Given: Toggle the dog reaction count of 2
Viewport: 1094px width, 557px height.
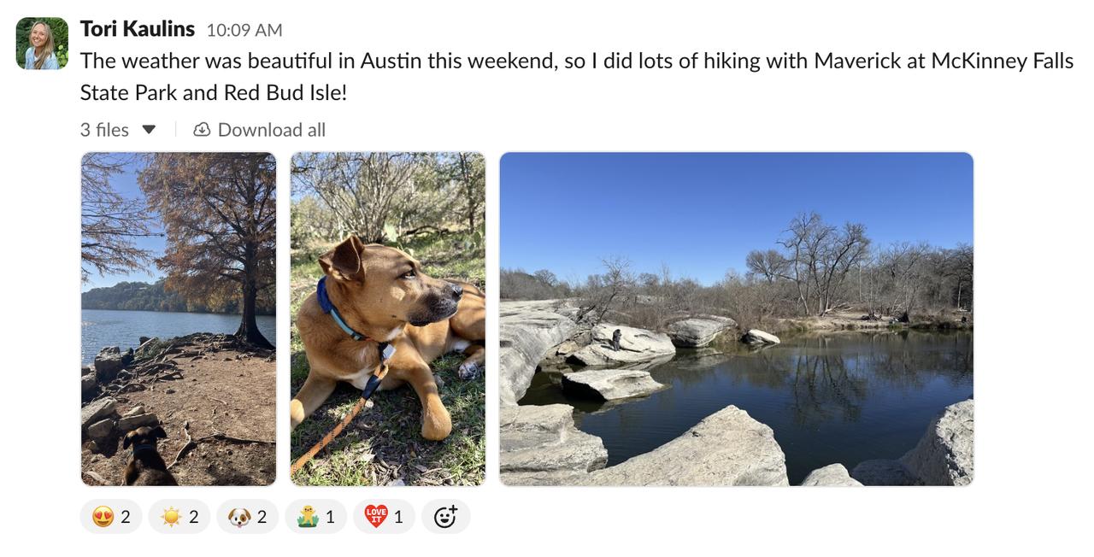Looking at the screenshot, I should pos(262,517).
